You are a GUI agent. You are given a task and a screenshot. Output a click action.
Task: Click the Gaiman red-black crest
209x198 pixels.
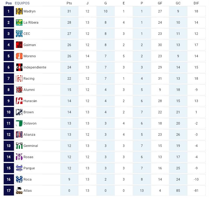click(19, 45)
